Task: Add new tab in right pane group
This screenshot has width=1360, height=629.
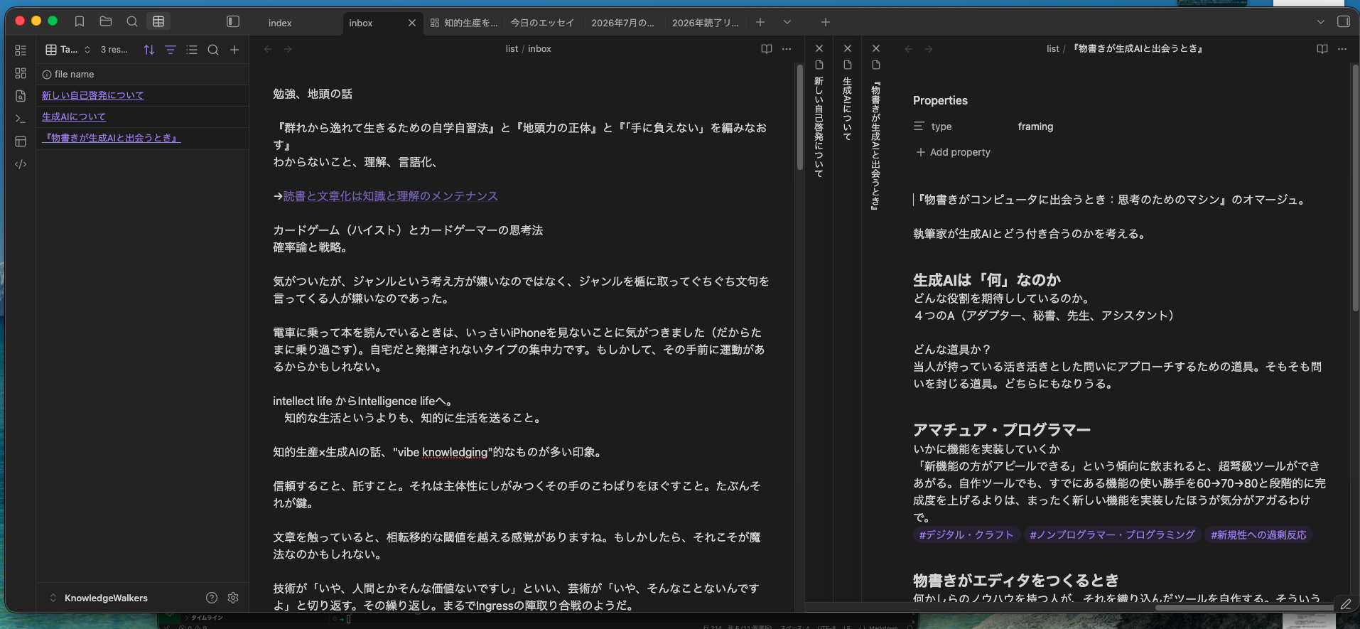Action: [826, 22]
